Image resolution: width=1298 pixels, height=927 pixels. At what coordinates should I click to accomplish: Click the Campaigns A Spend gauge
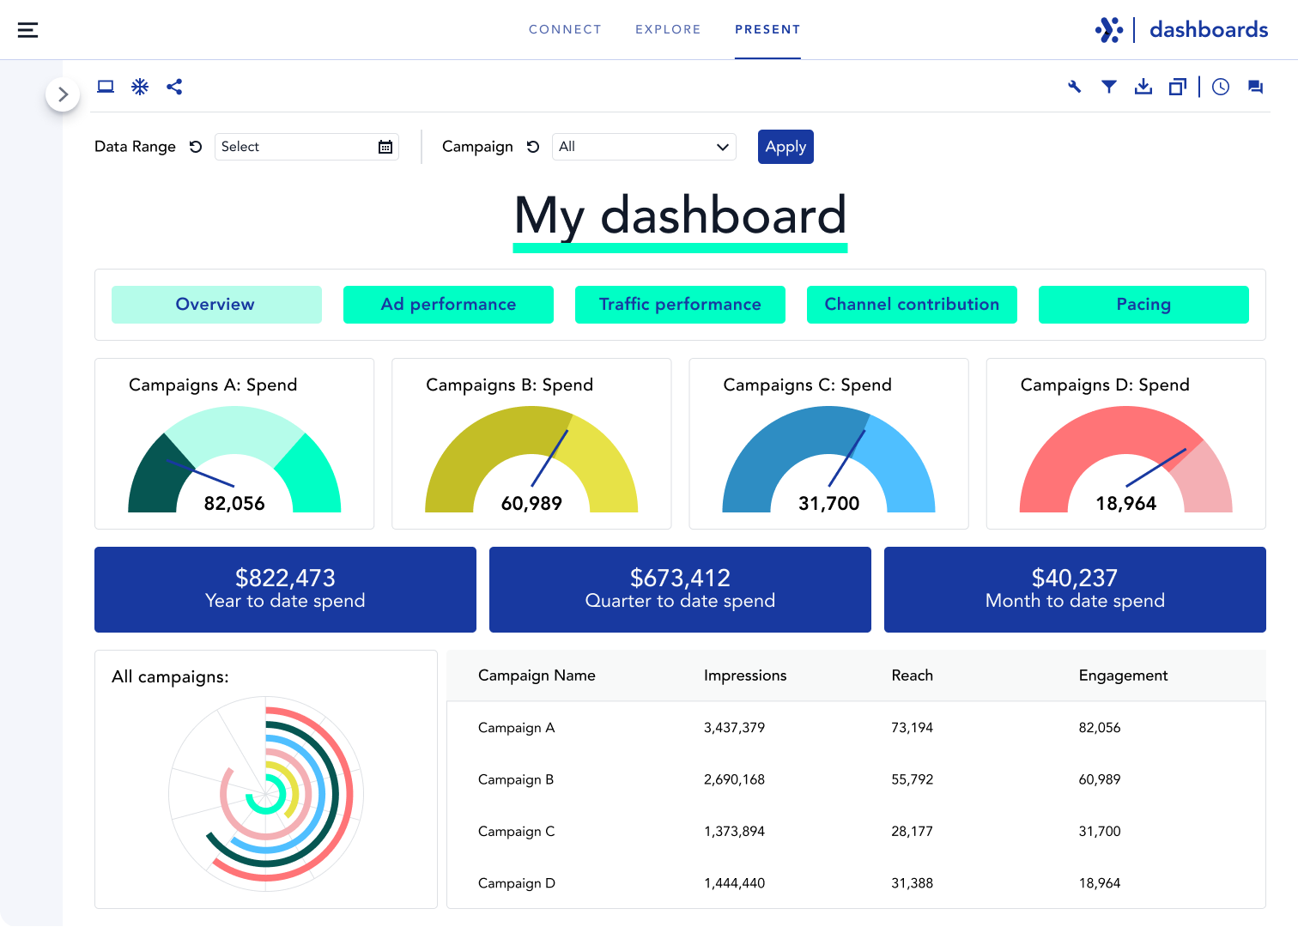point(234,460)
